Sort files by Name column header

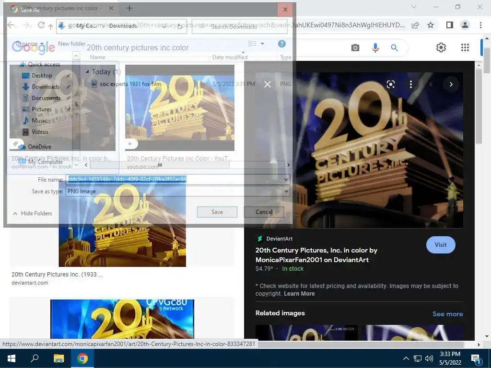[x=97, y=57]
